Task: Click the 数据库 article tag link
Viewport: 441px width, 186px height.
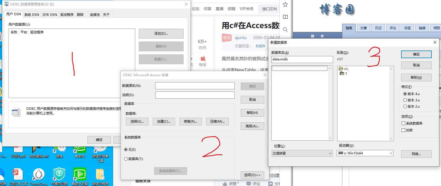Action: point(260,46)
